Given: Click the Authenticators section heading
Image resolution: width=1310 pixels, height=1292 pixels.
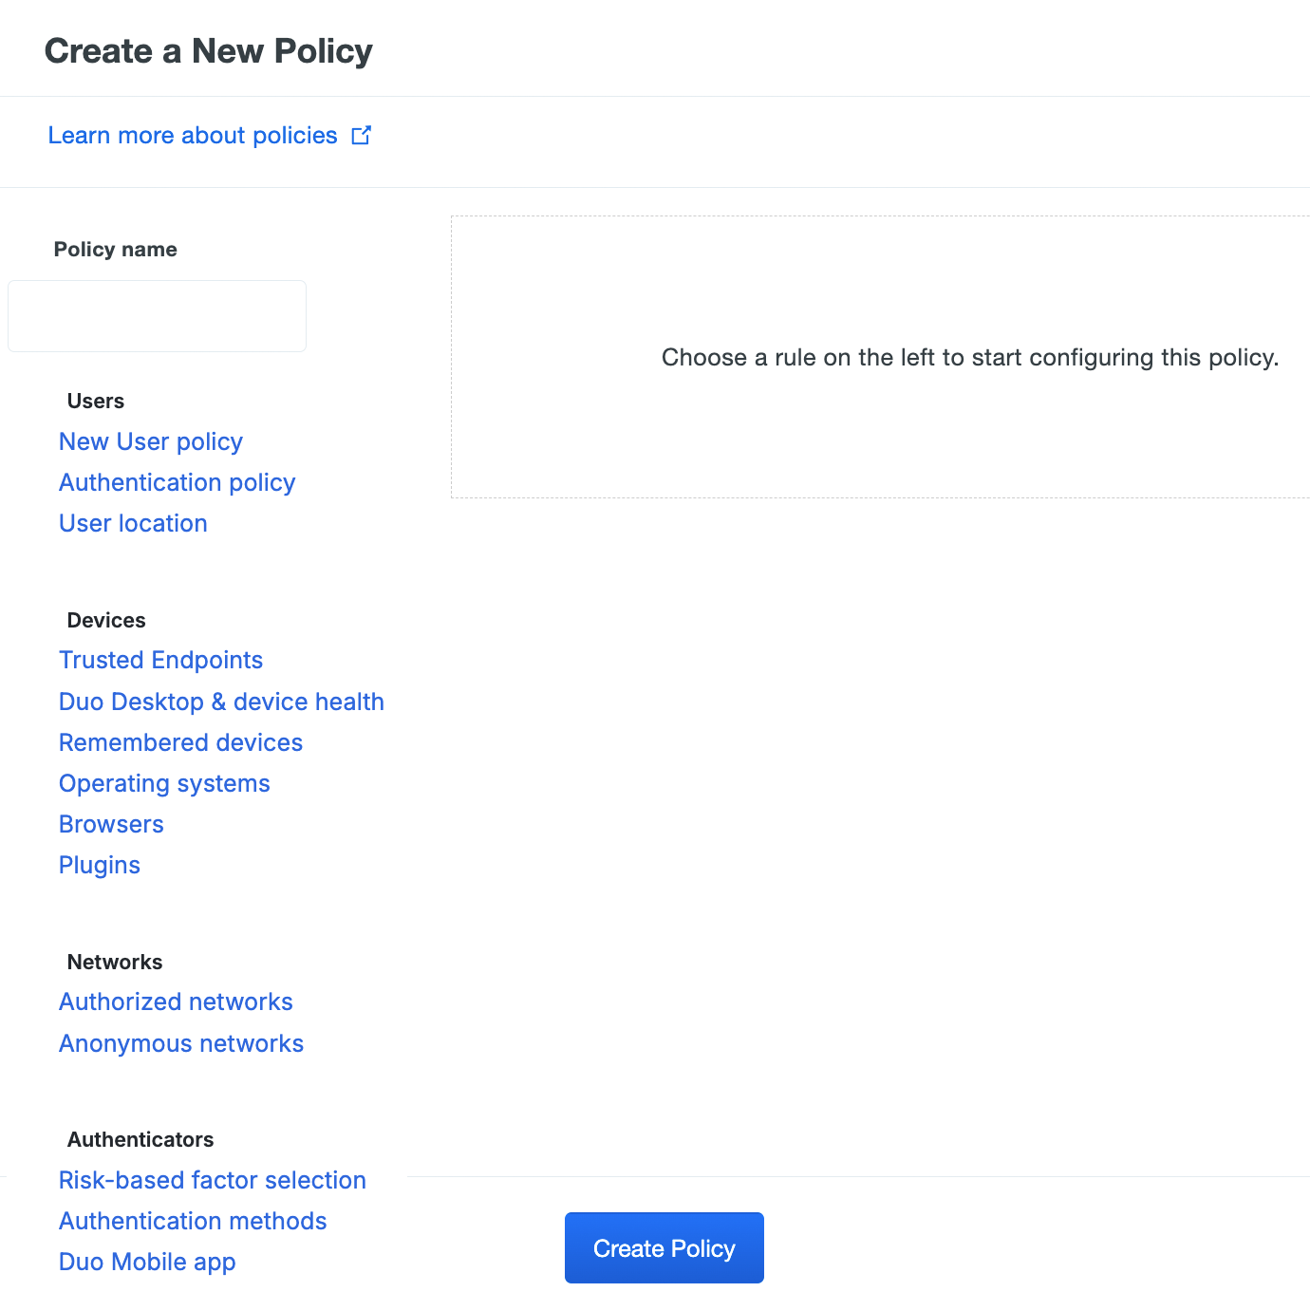Looking at the screenshot, I should [x=140, y=1139].
